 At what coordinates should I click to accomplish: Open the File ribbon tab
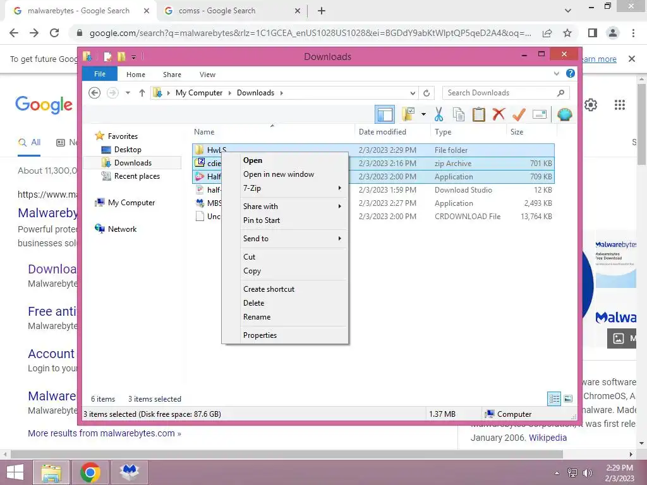point(100,74)
